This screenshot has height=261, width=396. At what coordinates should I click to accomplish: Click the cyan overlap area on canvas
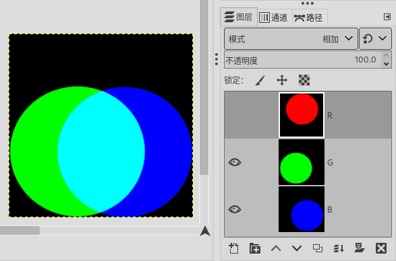tap(101, 151)
